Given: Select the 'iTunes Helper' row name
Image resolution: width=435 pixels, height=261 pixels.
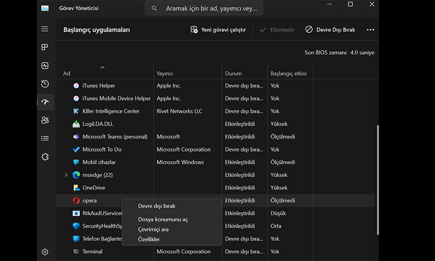Looking at the screenshot, I should click(99, 86).
